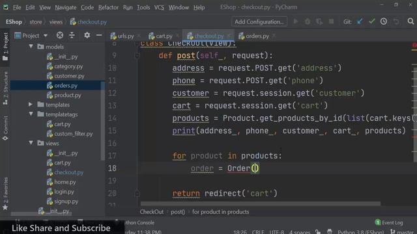Screen dimensions: 417x234
Task: Click locate opened file target icon
Action: click(60, 35)
